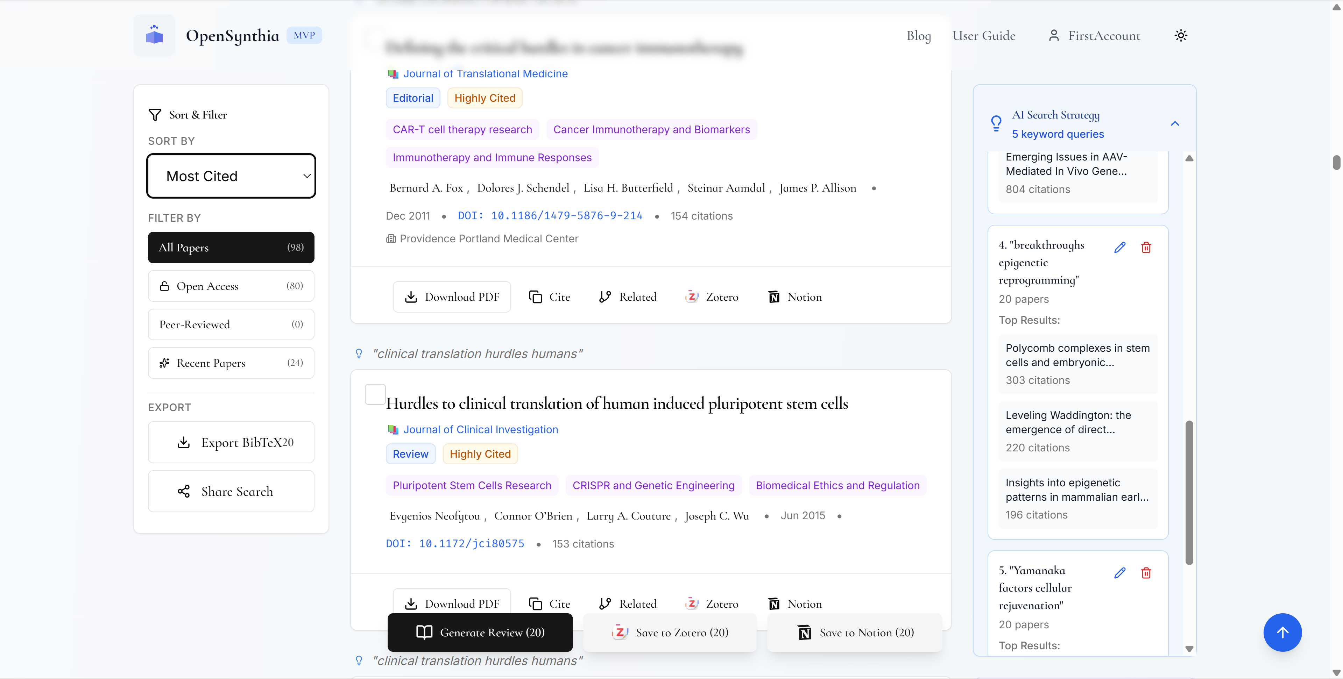Find Related papers for the immunotherapy editorial
1343x679 pixels.
[627, 296]
